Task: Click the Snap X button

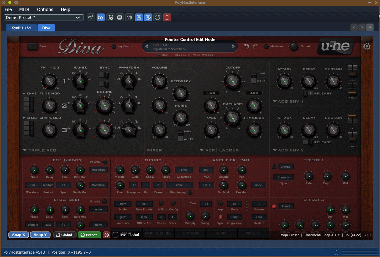Action: [x=19, y=235]
